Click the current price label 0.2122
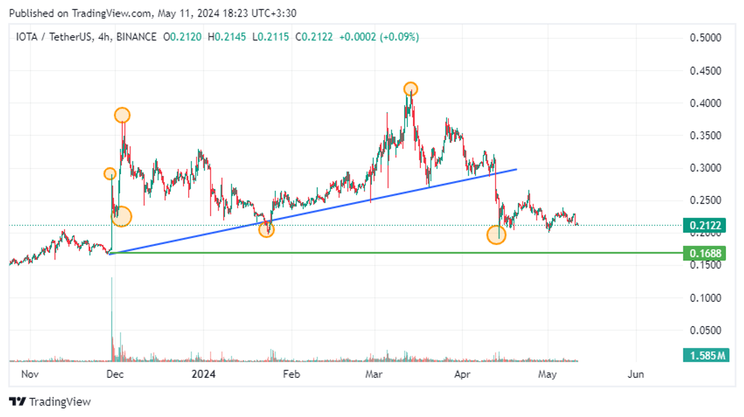Viewport: 744px width, 417px height. (x=703, y=225)
